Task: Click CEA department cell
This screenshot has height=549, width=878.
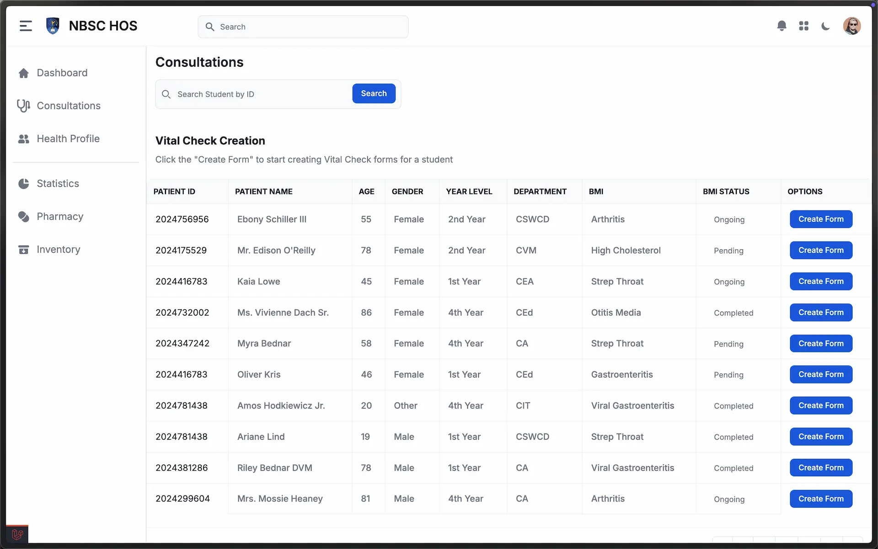Action: tap(525, 282)
